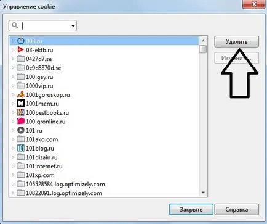
Task: Select the 101internet.ru entry text
Action: (44, 166)
